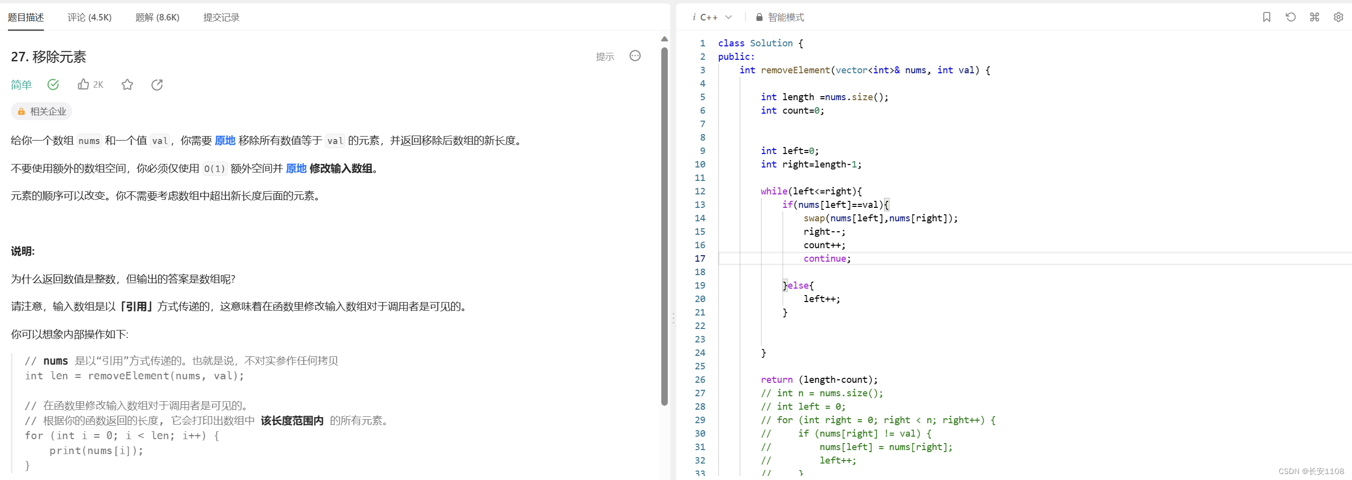Click the '}else{' line 19
The image size is (1352, 480).
click(798, 285)
